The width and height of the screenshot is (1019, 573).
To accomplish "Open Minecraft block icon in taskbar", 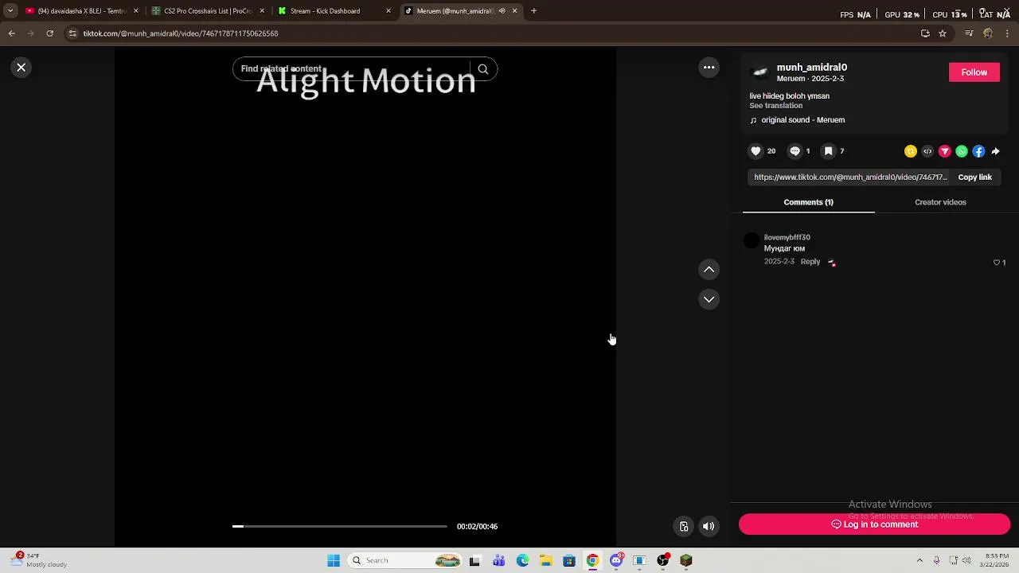I will [686, 560].
